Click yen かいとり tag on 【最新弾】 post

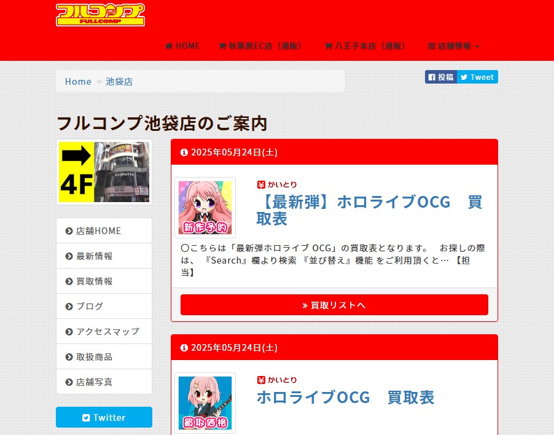(277, 184)
